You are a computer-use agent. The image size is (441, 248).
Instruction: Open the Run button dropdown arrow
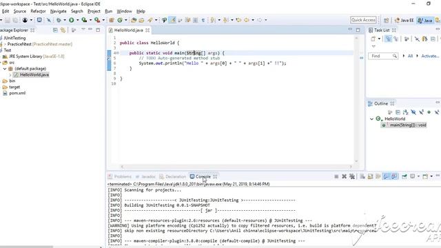point(77,20)
